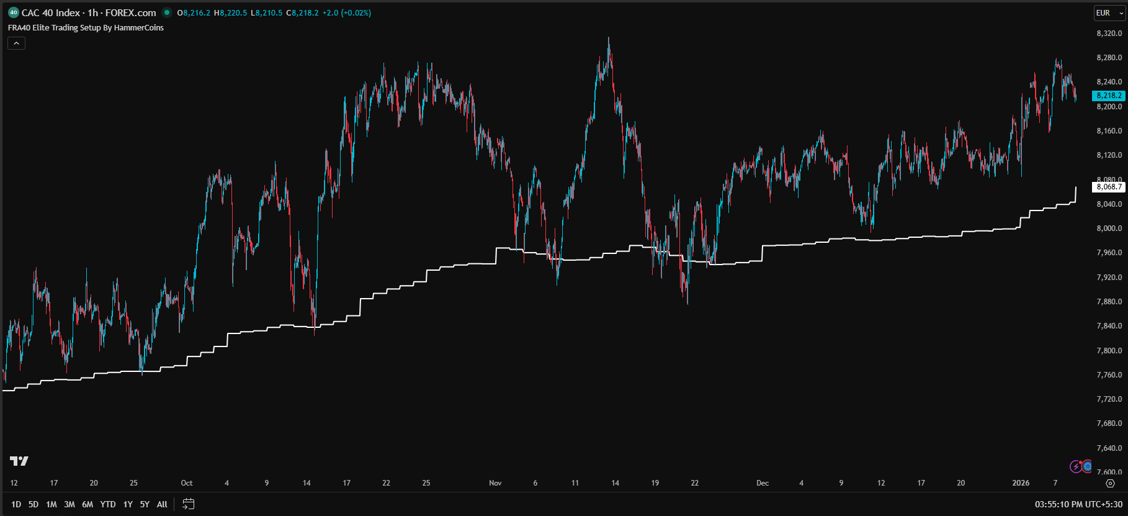Set time range to 3M

point(69,504)
